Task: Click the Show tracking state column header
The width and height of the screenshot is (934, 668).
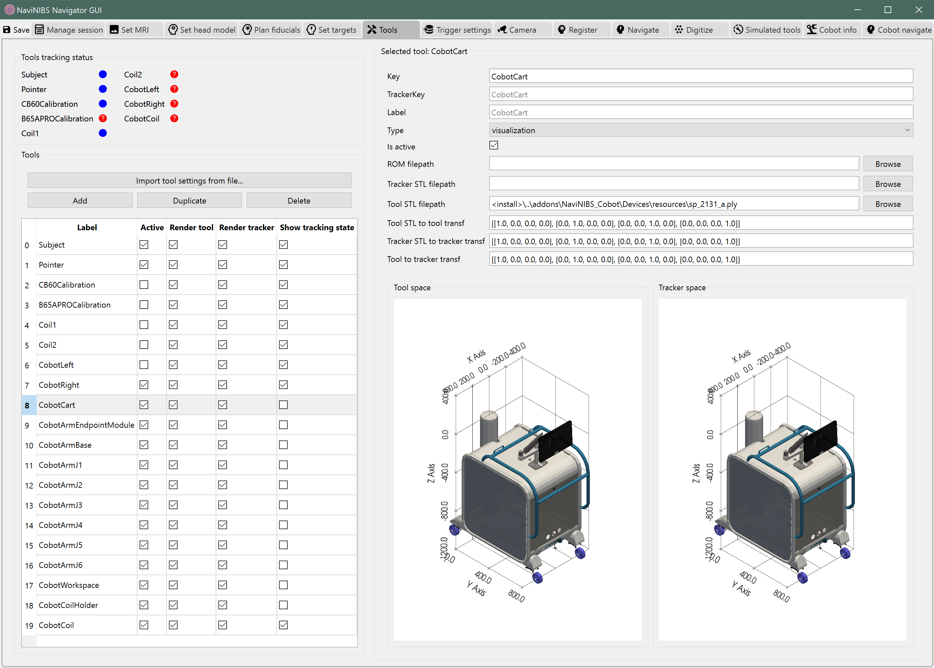Action: click(317, 227)
